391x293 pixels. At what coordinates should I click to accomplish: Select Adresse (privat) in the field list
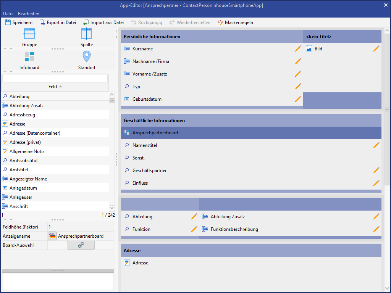[25, 142]
